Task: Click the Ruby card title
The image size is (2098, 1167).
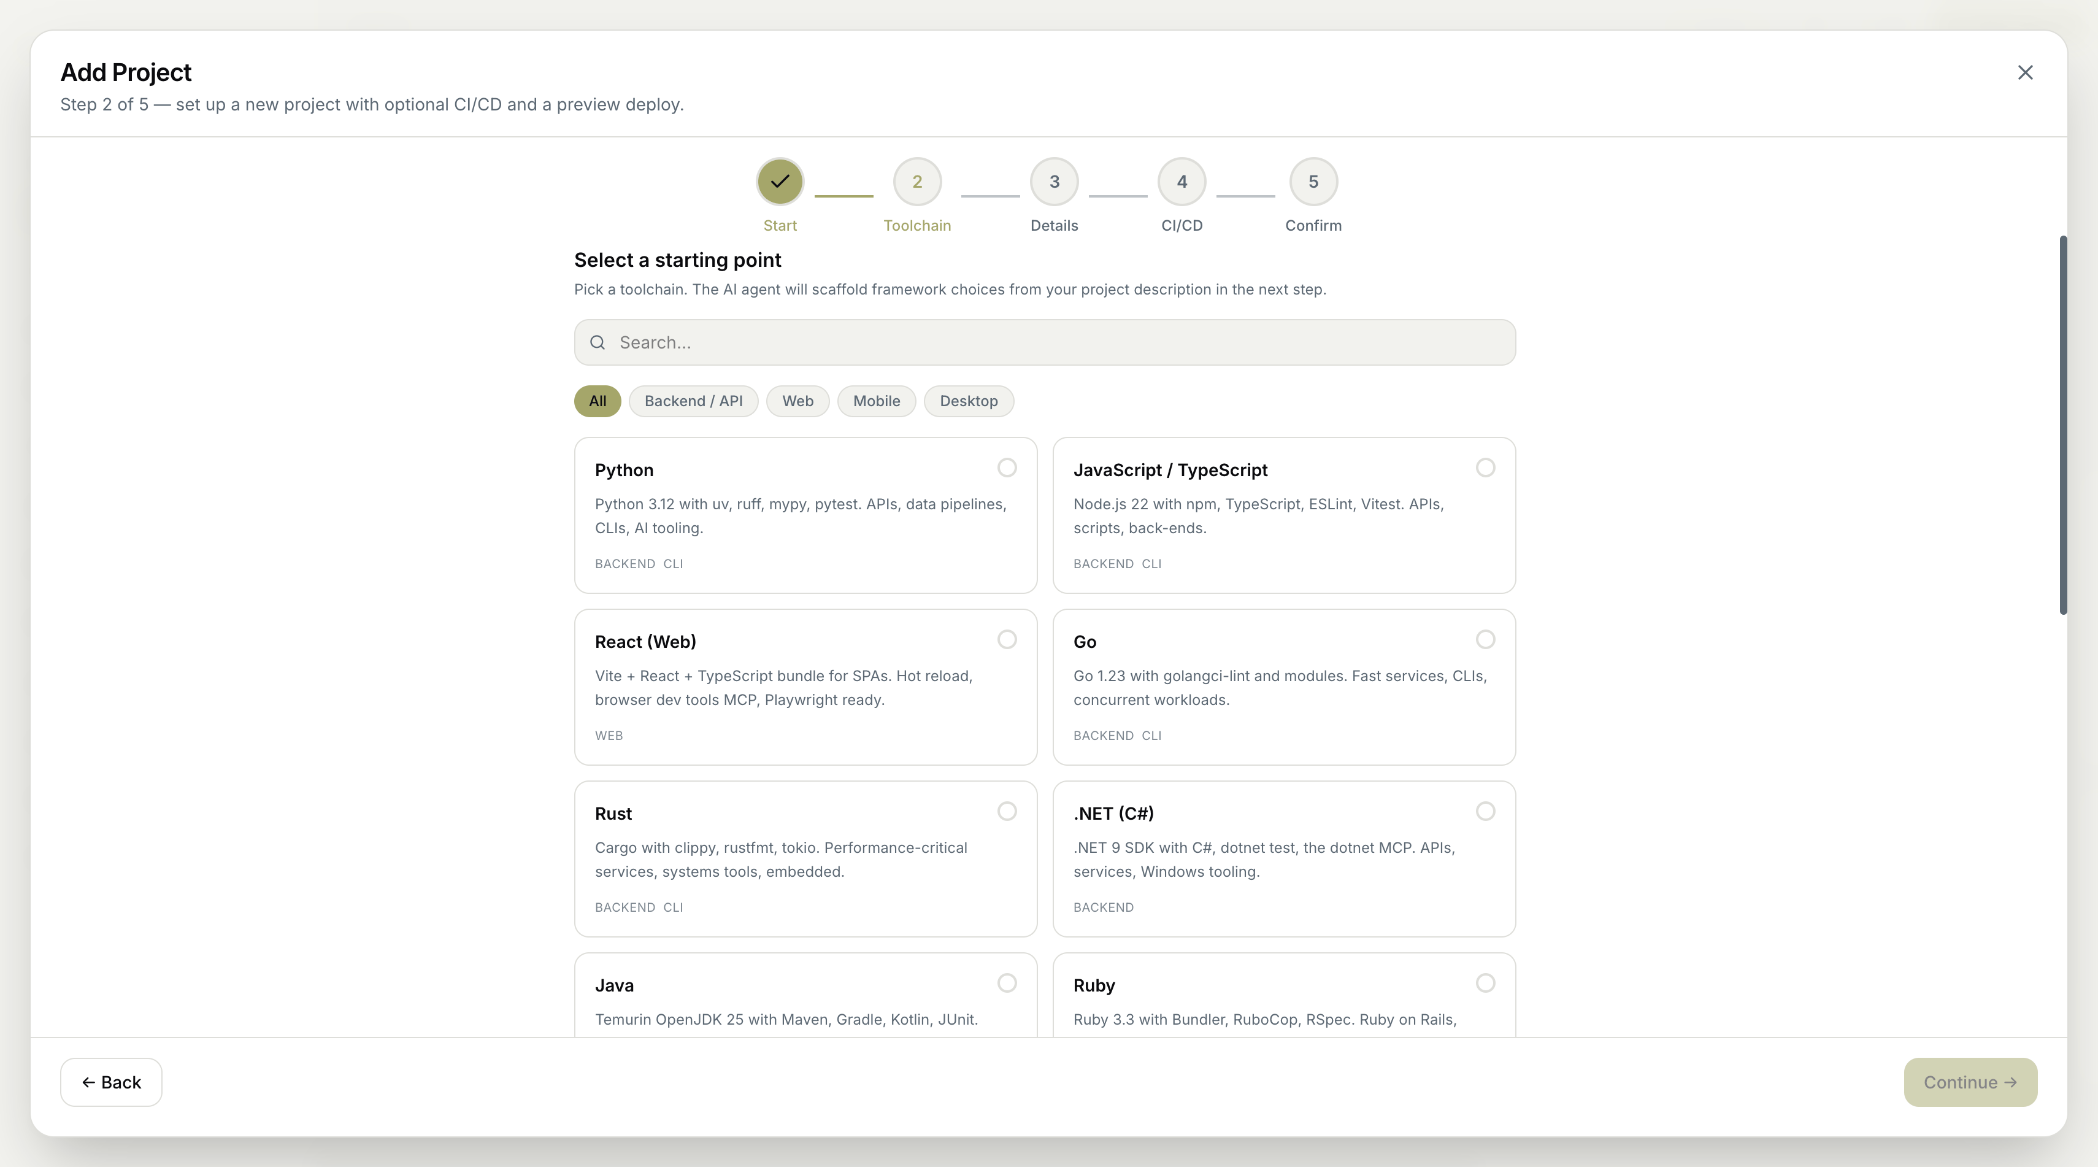Action: [x=1094, y=985]
